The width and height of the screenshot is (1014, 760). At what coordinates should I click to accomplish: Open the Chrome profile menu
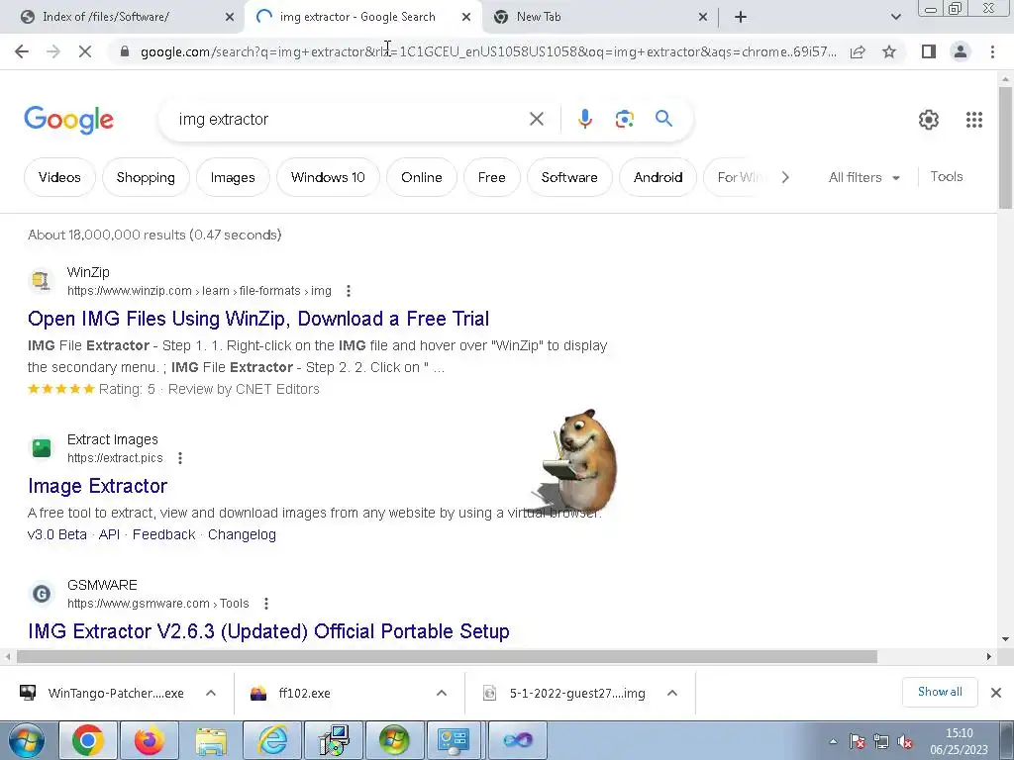[961, 51]
